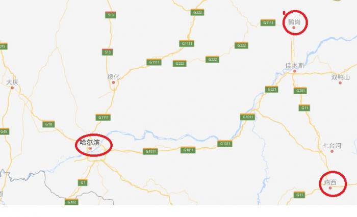357x217 pixels.
Task: Click the 佳木斯 city marker
Action: tap(295, 71)
